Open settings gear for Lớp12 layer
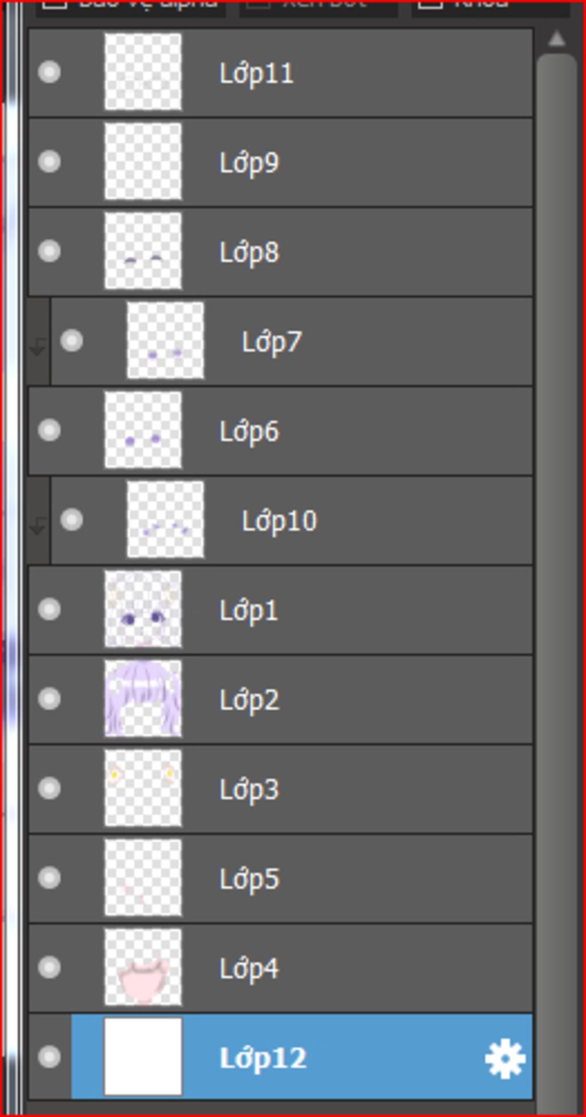The width and height of the screenshot is (586, 1117). (x=505, y=1059)
